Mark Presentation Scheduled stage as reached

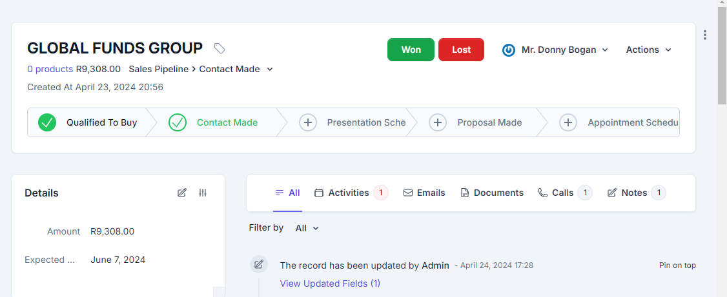tap(308, 122)
